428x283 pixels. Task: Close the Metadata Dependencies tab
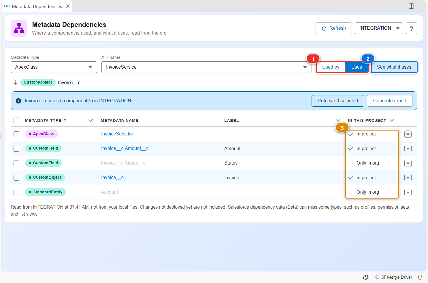coord(68,6)
